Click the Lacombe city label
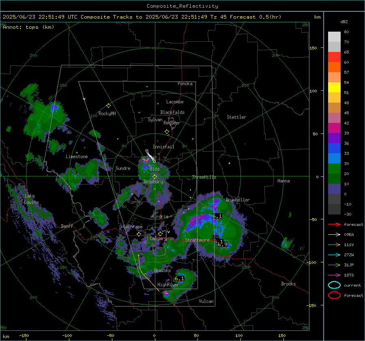The height and width of the screenshot is (341, 365). tap(175, 102)
